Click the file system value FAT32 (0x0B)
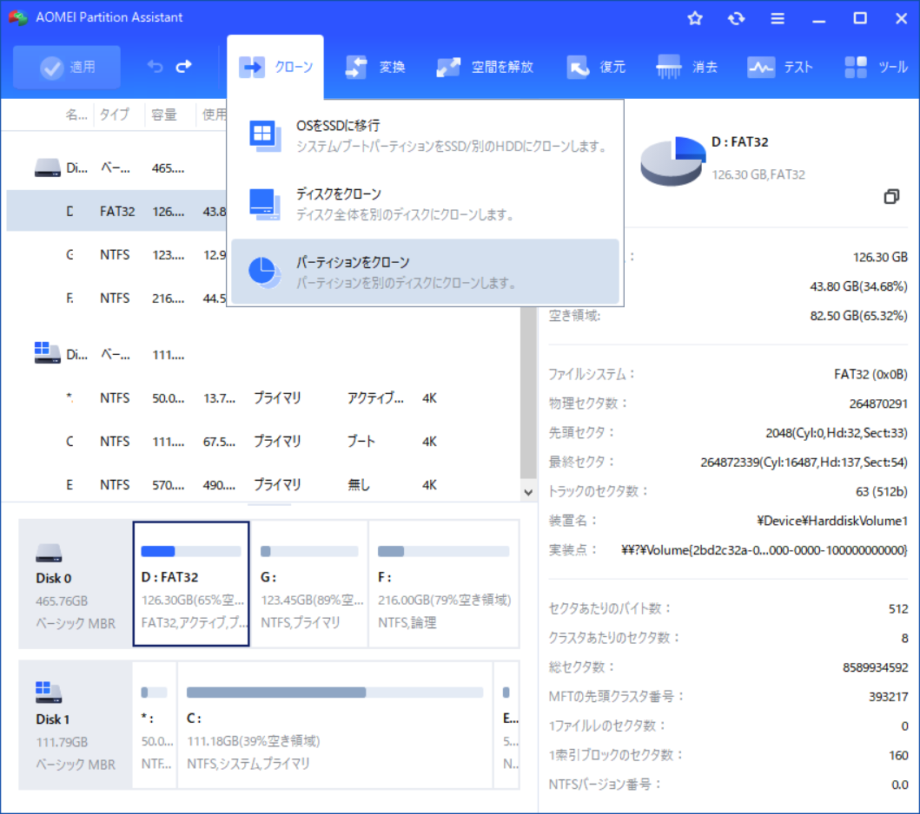920x814 pixels. pyautogui.click(x=870, y=375)
